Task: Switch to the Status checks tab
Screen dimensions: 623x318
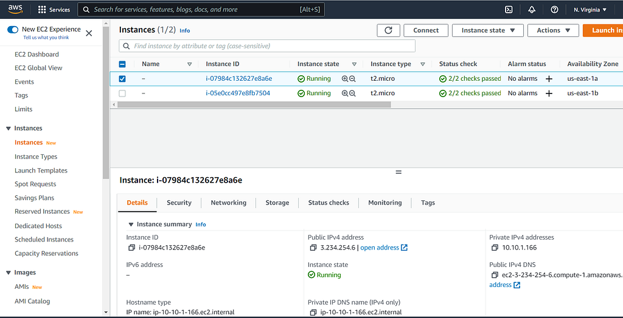Action: pos(329,203)
